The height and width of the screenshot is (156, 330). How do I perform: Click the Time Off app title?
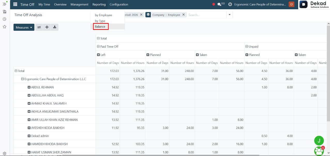pos(27,4)
